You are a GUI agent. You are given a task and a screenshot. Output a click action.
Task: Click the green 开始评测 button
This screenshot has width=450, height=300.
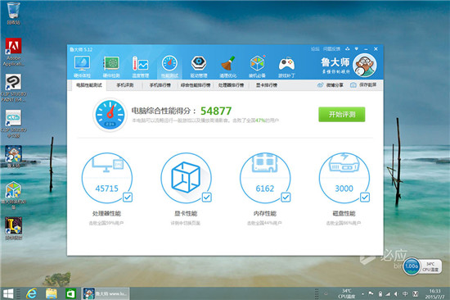[342, 115]
